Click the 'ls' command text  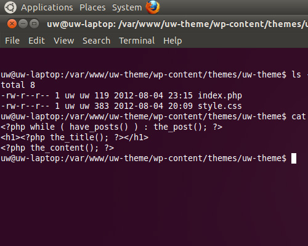296,74
